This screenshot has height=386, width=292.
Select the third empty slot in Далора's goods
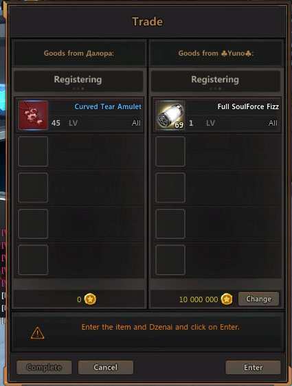(x=33, y=224)
